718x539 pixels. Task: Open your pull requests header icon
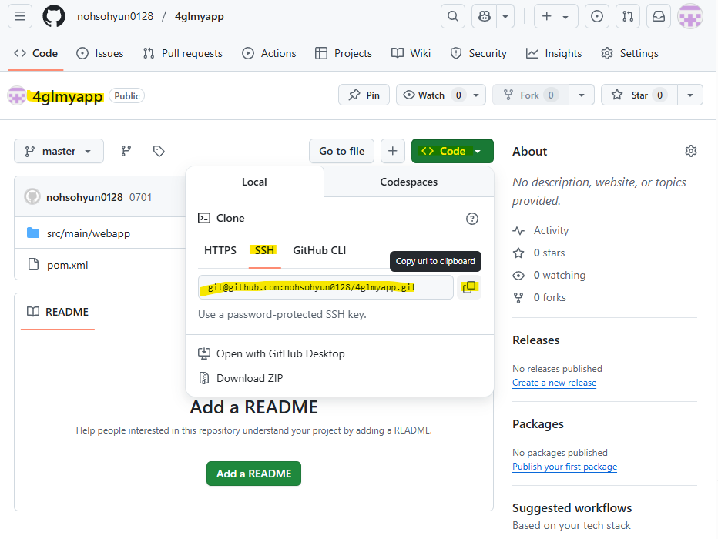coord(628,16)
